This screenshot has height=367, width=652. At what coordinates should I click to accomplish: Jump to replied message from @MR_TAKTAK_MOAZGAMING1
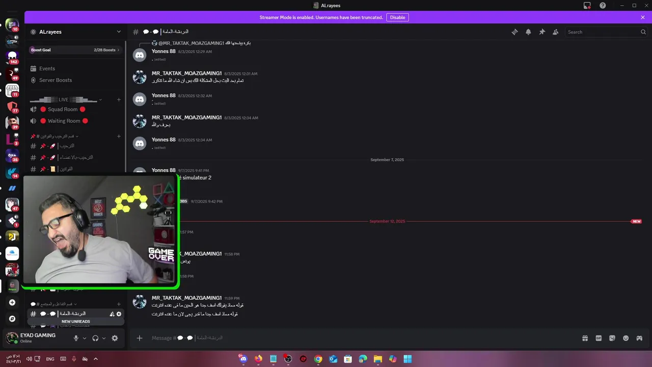[205, 43]
